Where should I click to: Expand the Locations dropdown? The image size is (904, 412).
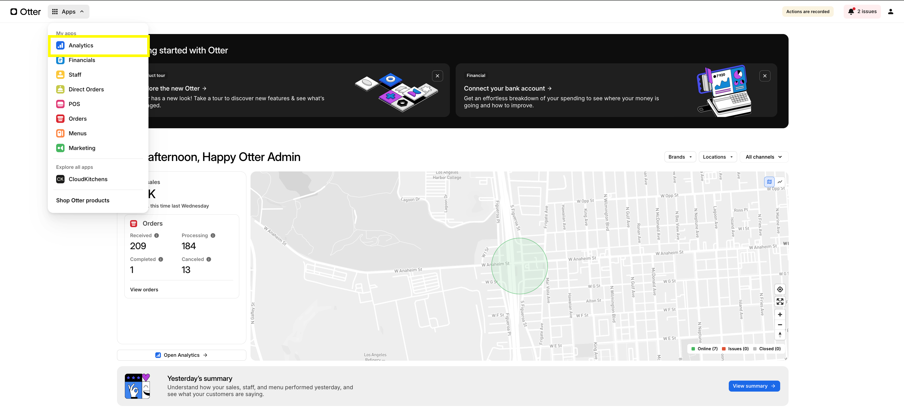click(x=718, y=157)
